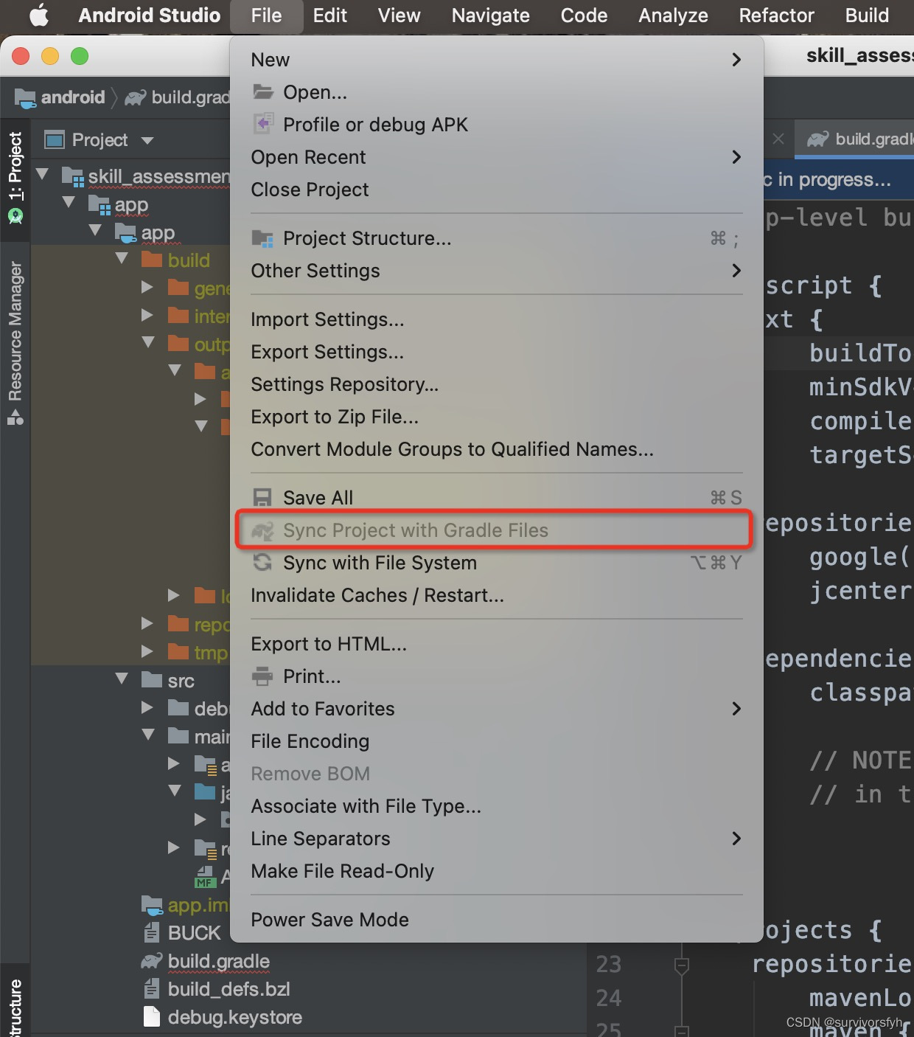Choose Export to Zip File...
Image resolution: width=914 pixels, height=1037 pixels.
(496, 417)
